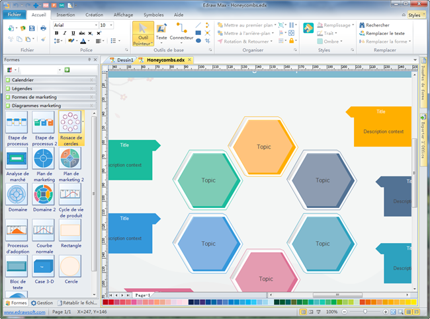Click the Save icon in Fichier group
Image resolution: width=430 pixels, height=319 pixels.
coord(32,28)
